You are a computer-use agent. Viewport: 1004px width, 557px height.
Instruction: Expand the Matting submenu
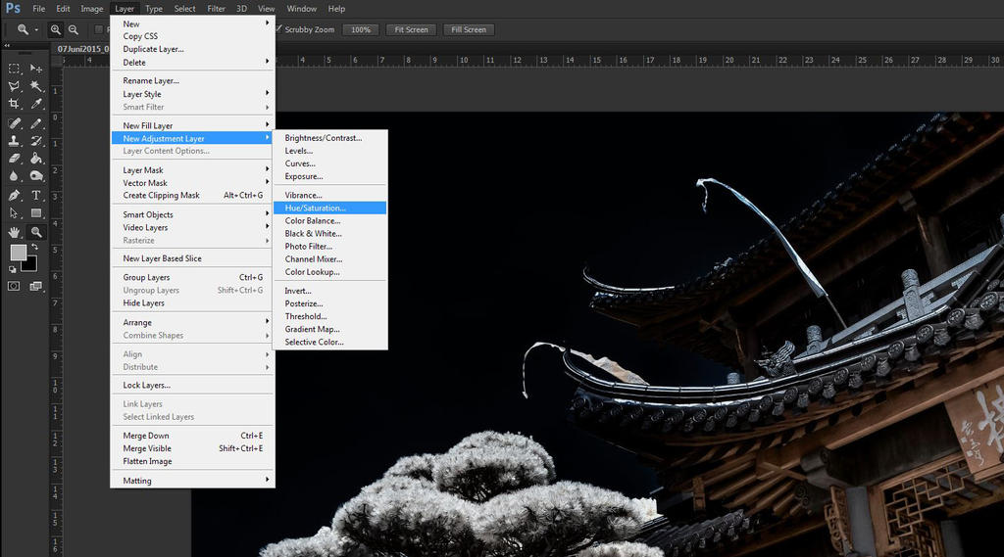pos(193,481)
